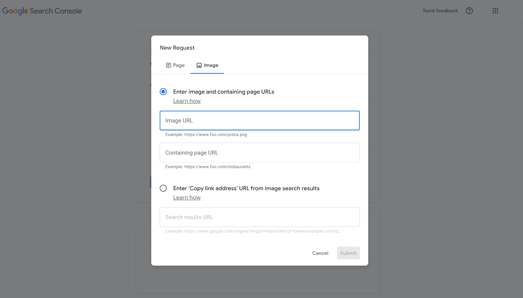Viewport: 523px width, 298px height.
Task: Click Send feedback
Action: tap(440, 10)
